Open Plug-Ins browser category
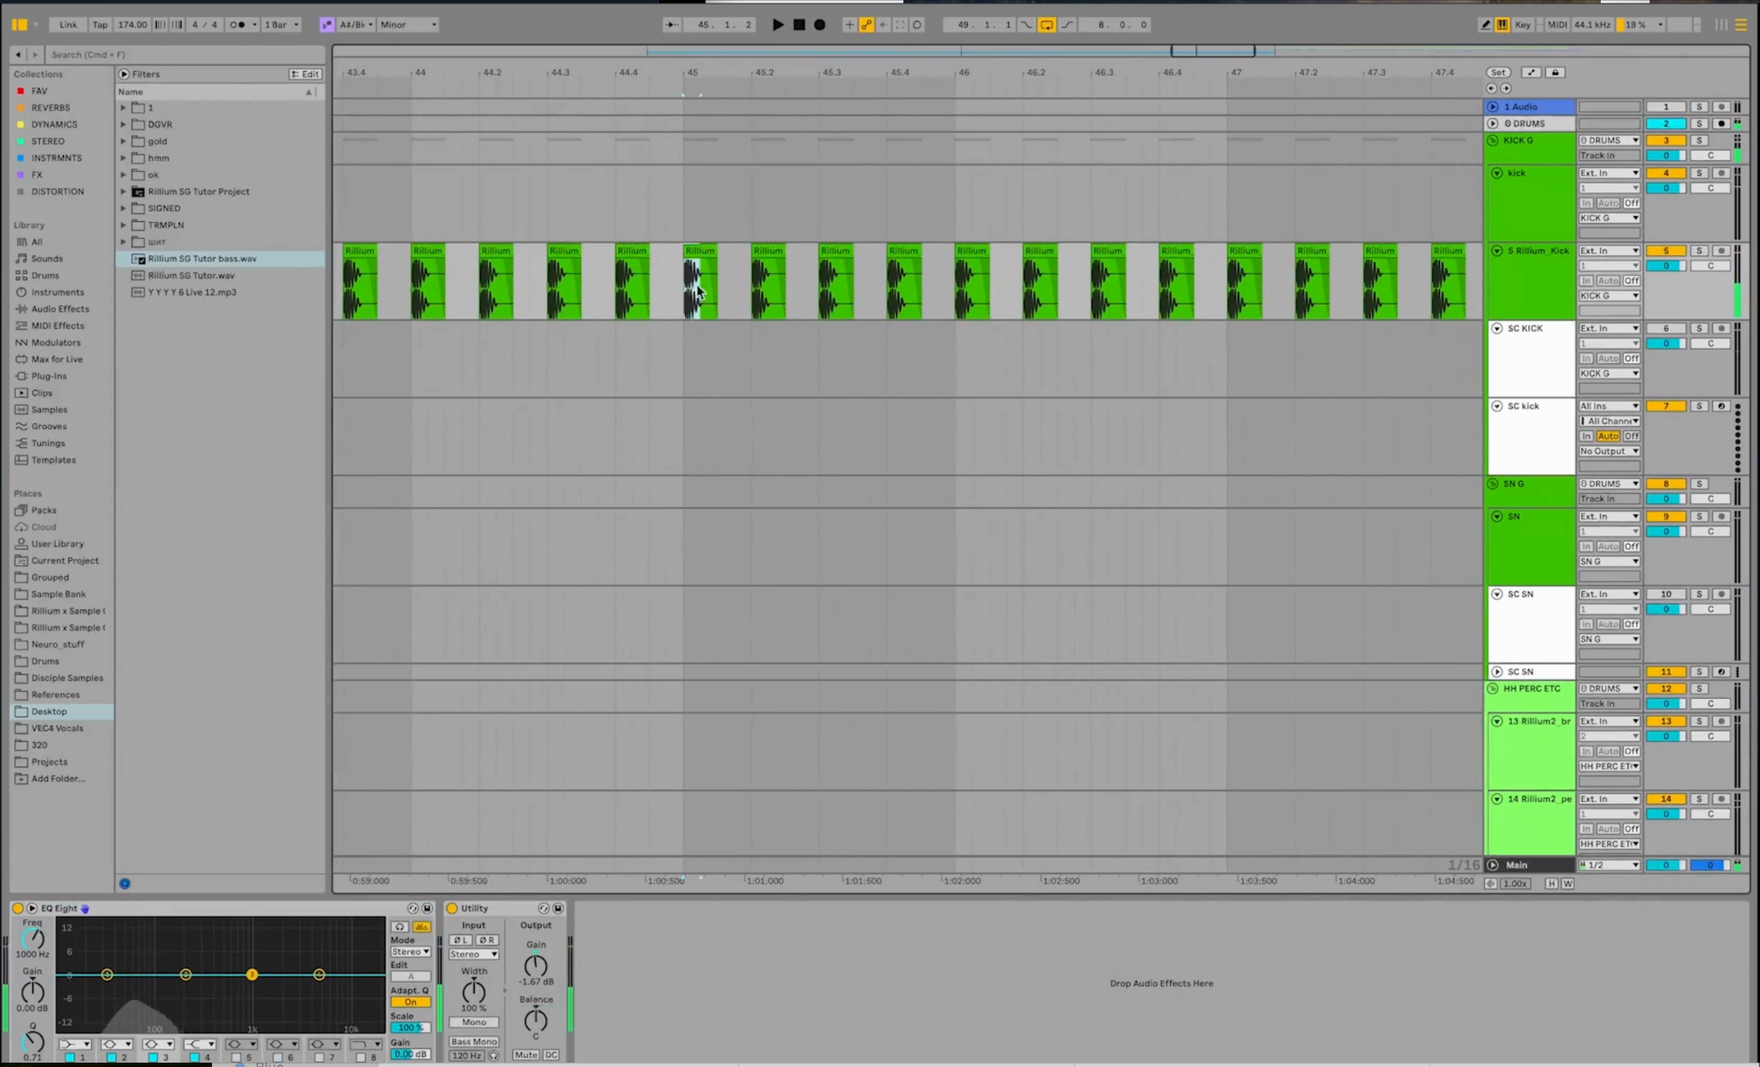The image size is (1760, 1067). [x=48, y=376]
